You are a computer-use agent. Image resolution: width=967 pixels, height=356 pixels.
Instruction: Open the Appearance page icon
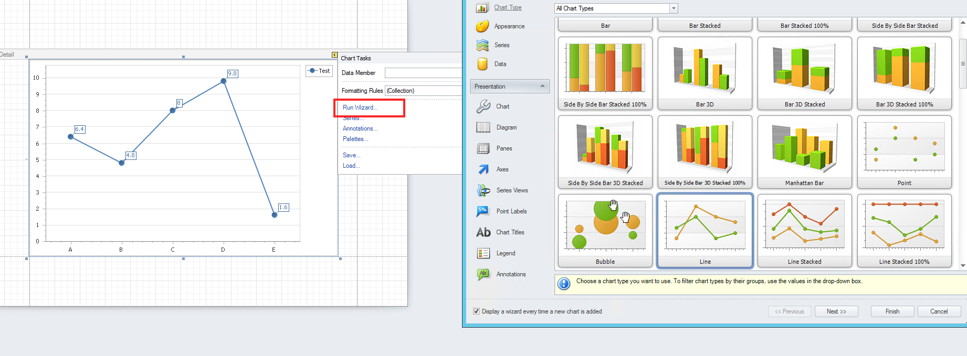(482, 26)
